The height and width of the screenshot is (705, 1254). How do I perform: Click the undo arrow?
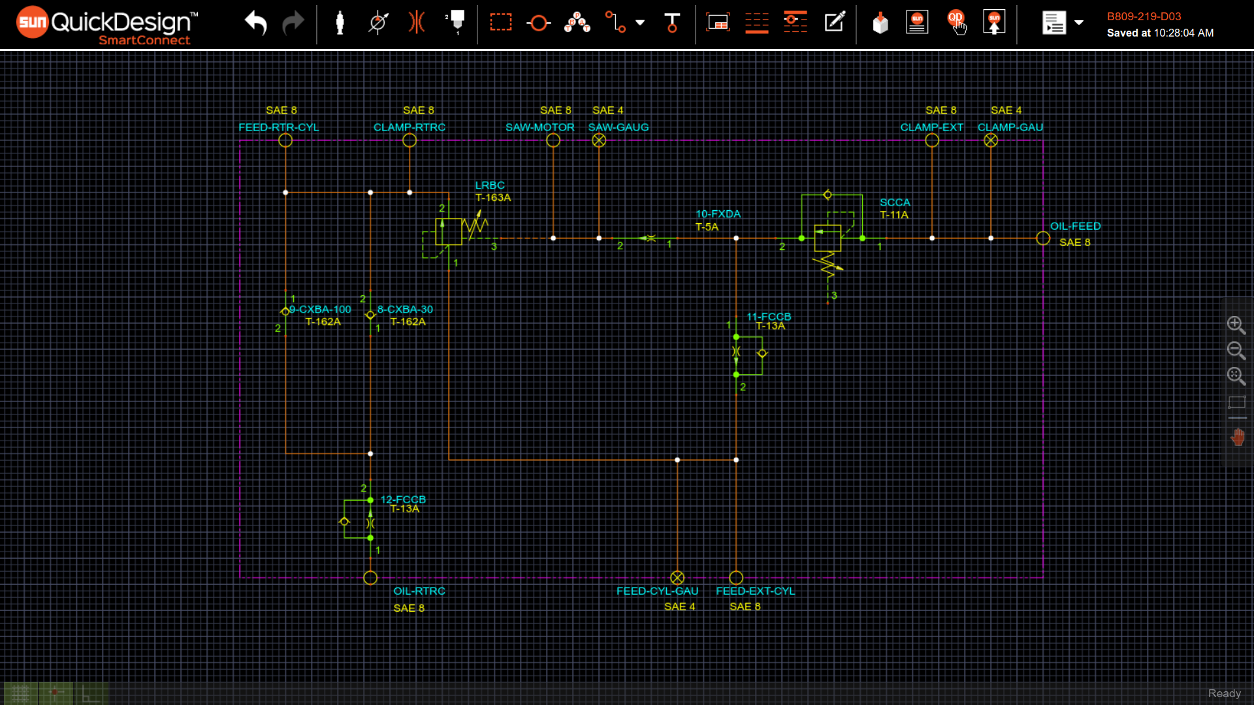tap(255, 23)
